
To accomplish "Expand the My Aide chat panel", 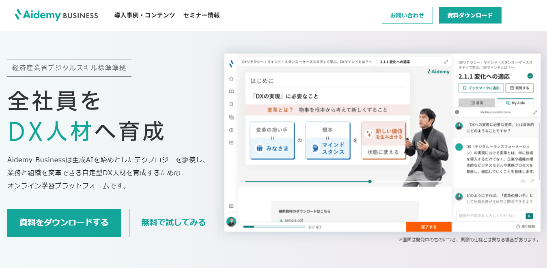I will 535,112.
